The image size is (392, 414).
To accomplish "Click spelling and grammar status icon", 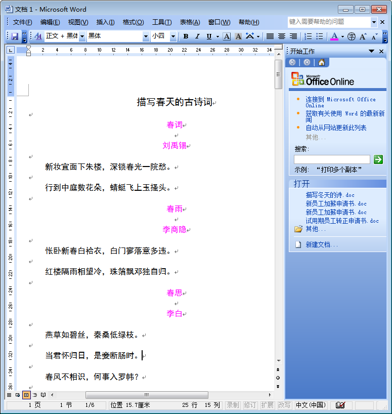I will [x=340, y=405].
